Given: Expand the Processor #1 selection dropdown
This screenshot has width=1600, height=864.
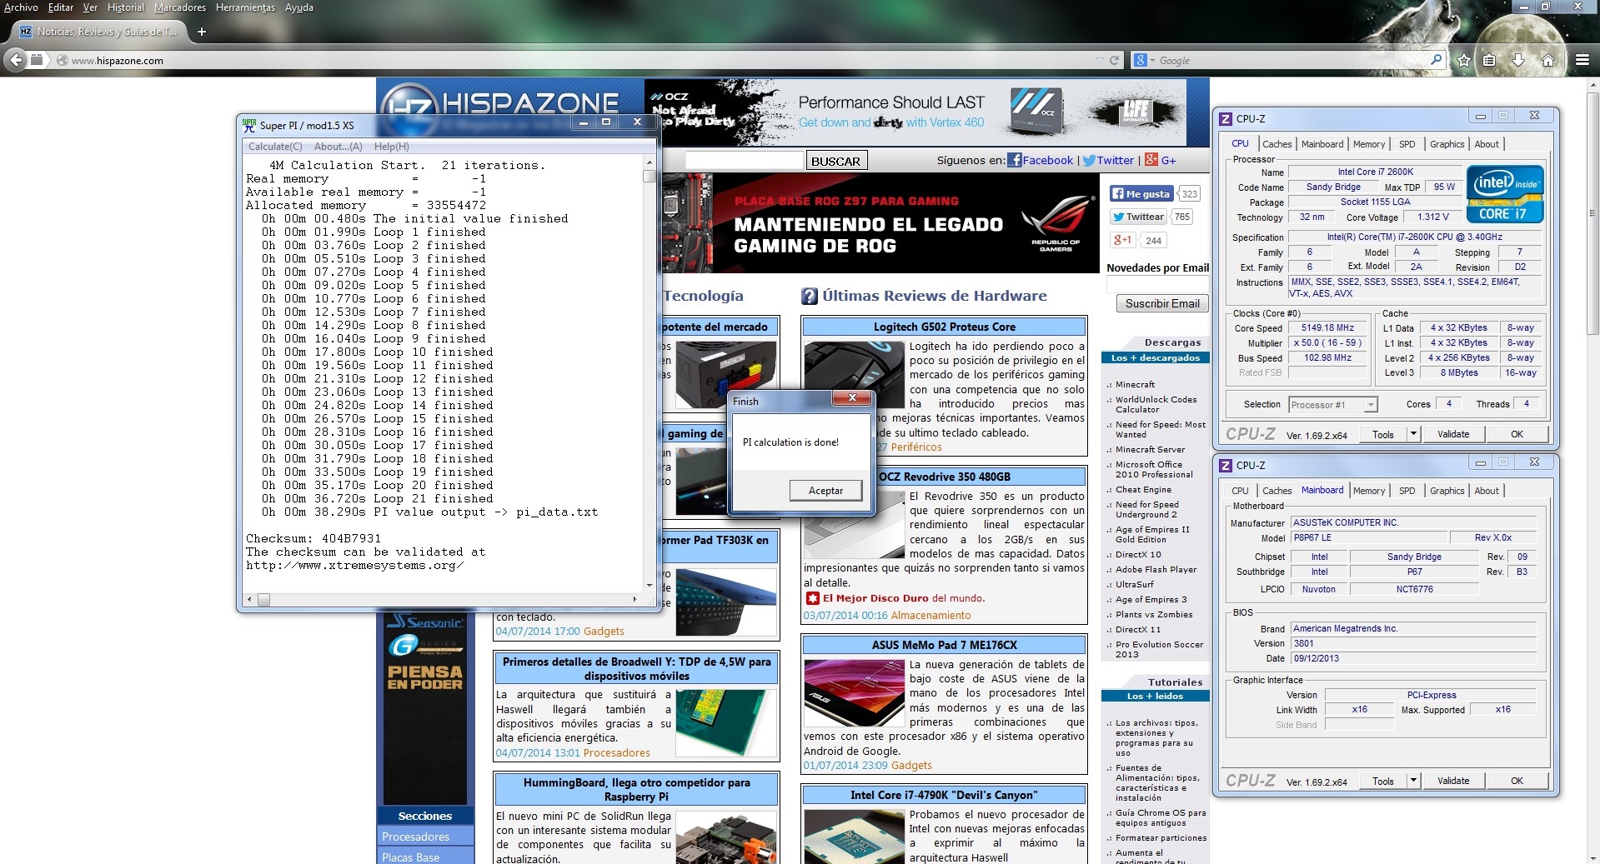Looking at the screenshot, I should [x=1370, y=405].
